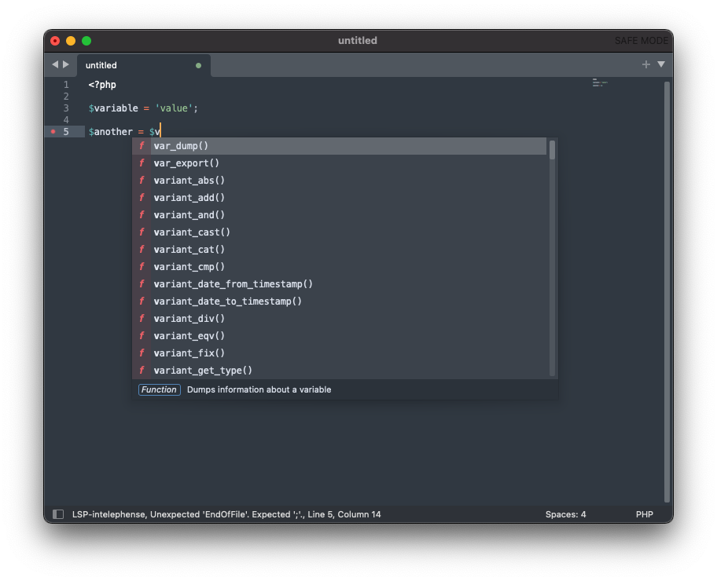Click the back navigation arrow above the editor
This screenshot has height=581, width=717.
(x=54, y=65)
